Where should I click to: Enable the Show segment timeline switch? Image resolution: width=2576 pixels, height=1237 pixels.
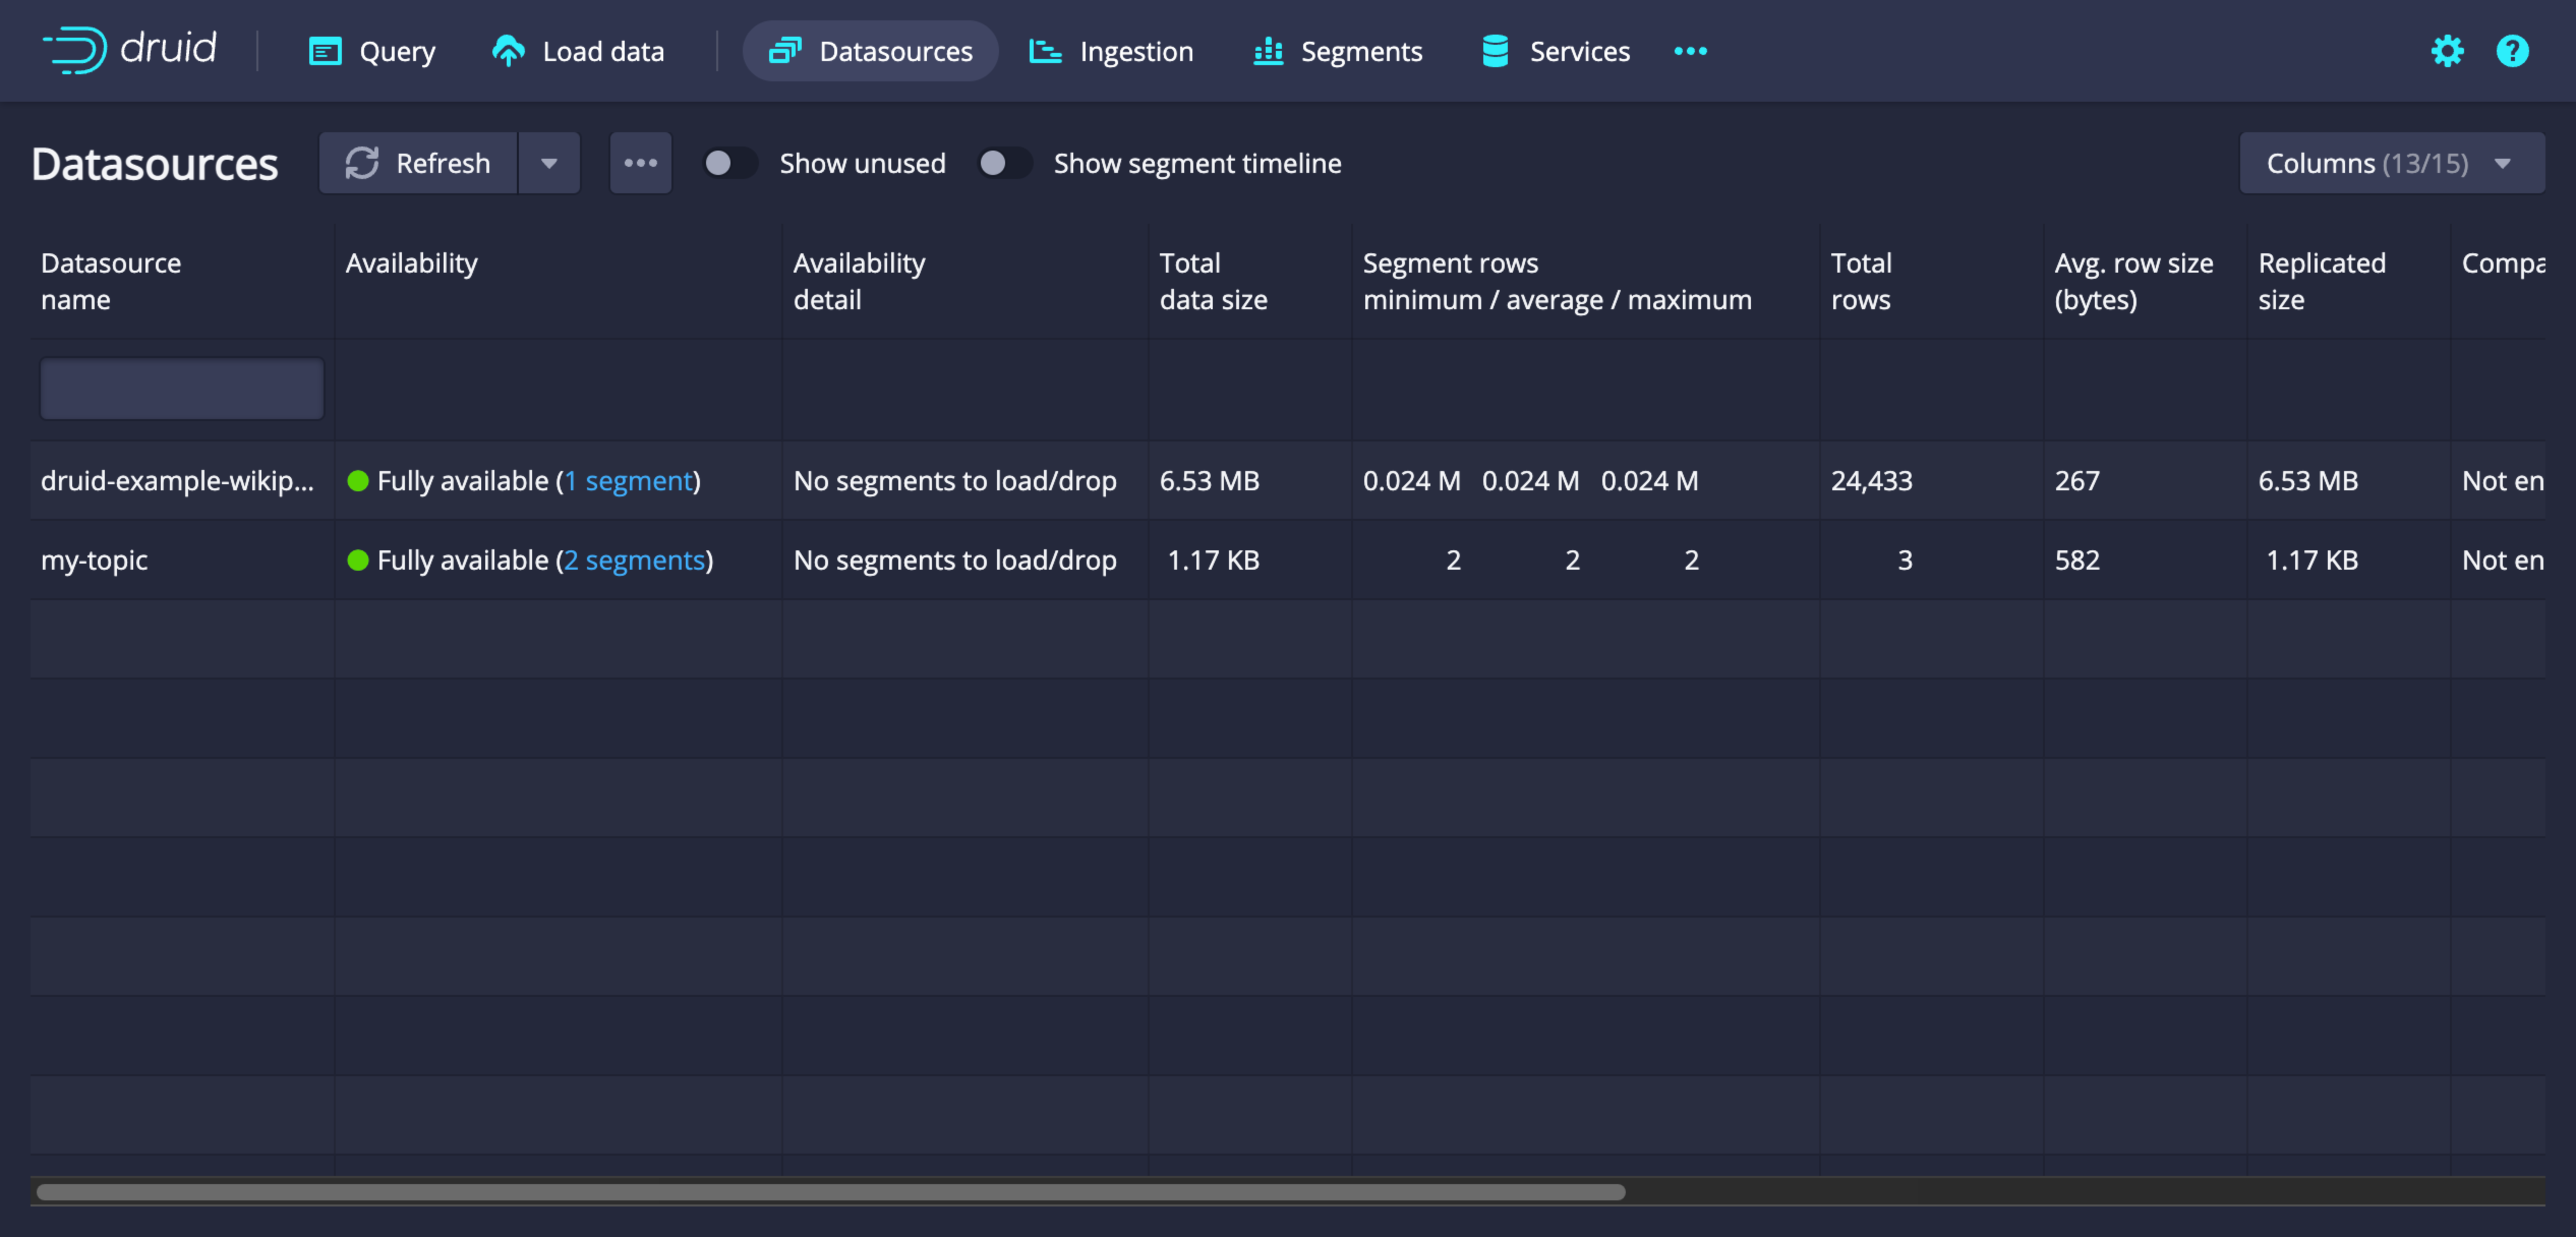click(1004, 163)
